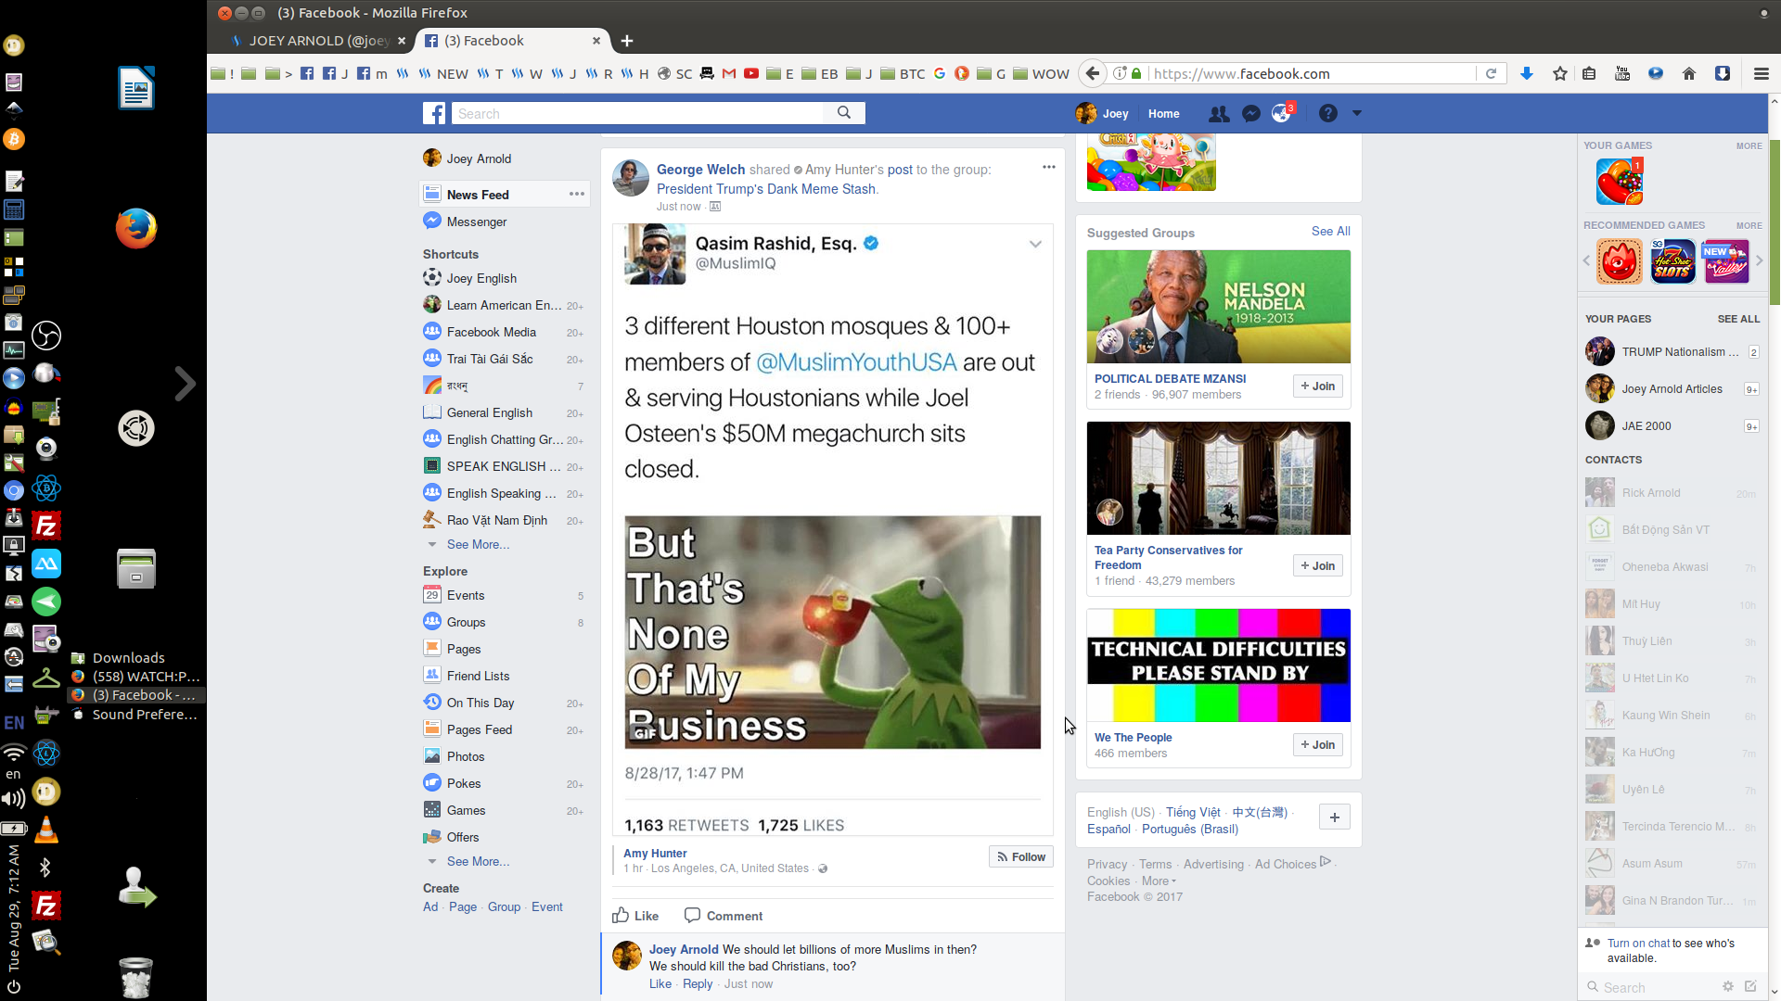Open the Gmail bookmark icon

pos(729,74)
